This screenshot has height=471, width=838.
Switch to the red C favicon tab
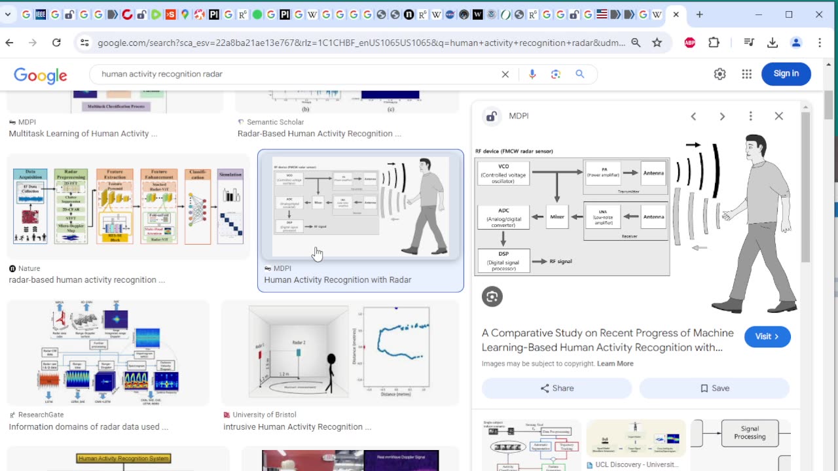point(127,14)
